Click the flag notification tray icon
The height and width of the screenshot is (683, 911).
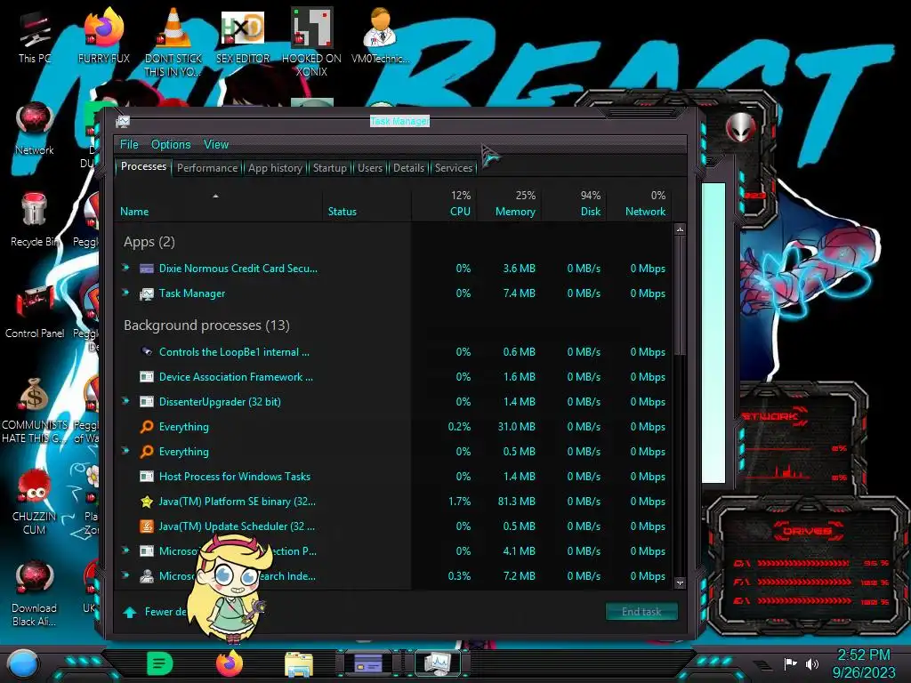(x=790, y=663)
